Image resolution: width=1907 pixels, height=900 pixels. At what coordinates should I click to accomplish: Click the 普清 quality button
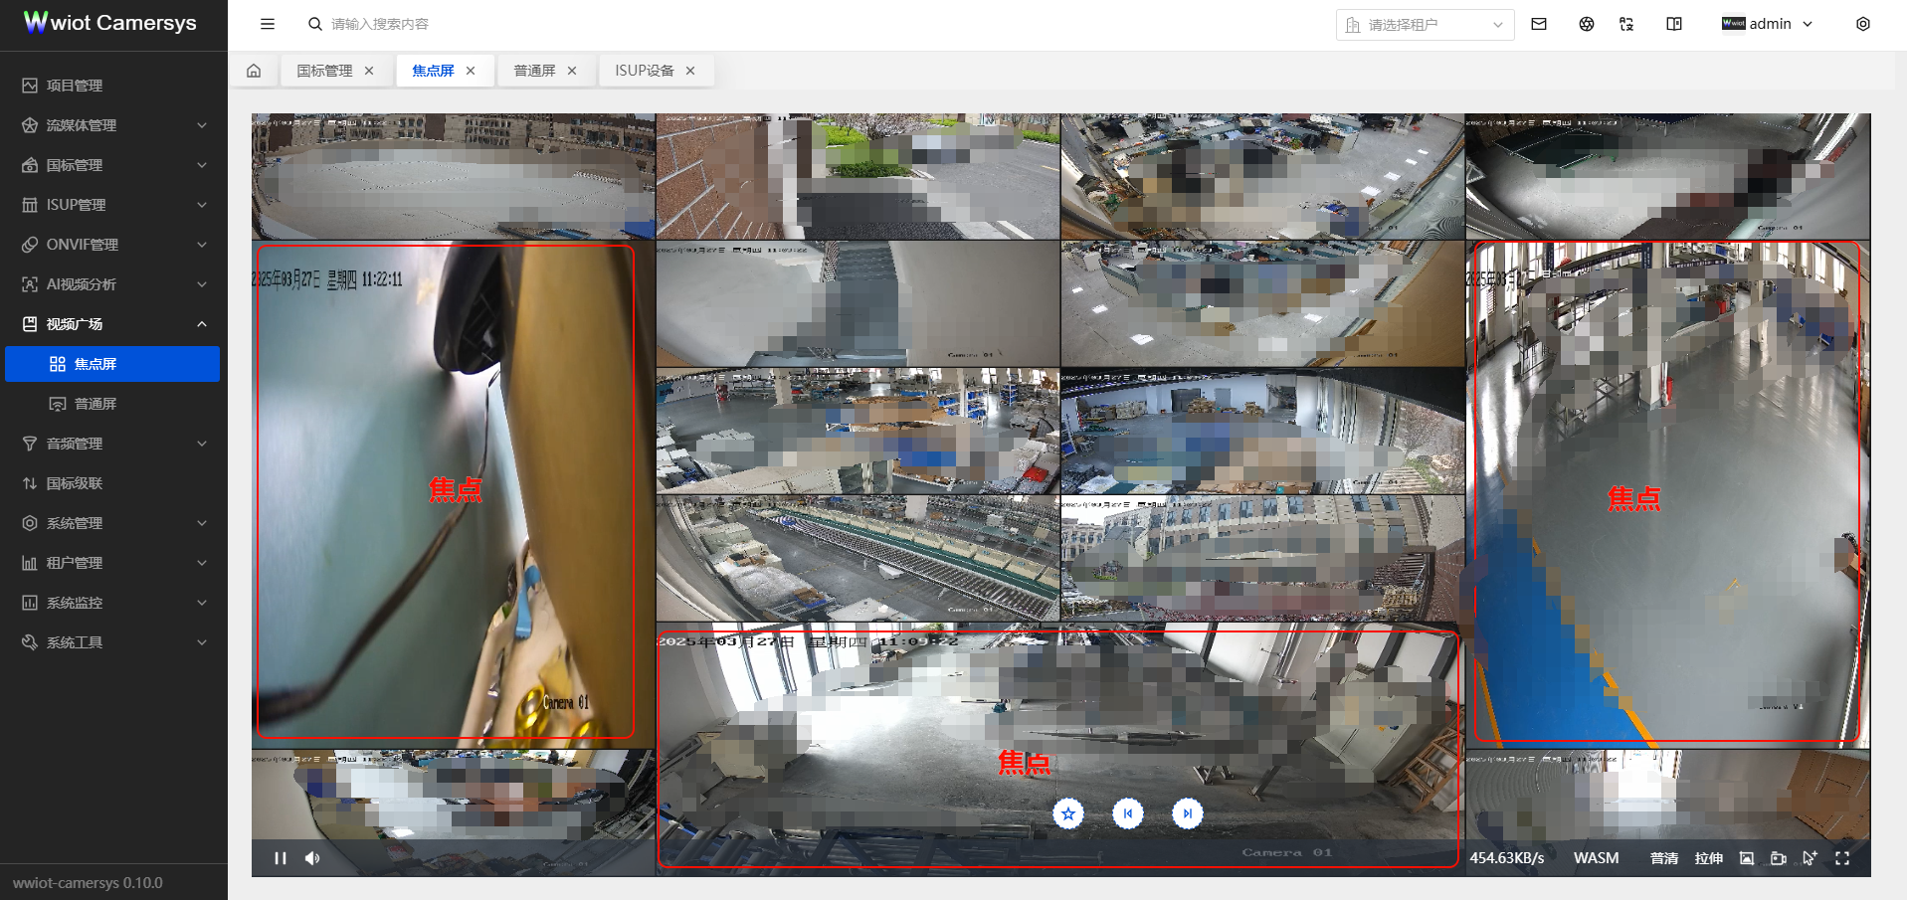coord(1663,858)
